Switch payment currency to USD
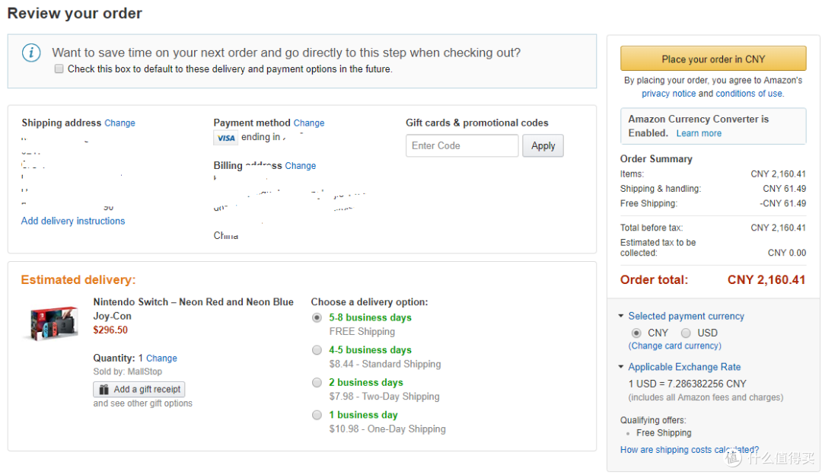 point(686,333)
